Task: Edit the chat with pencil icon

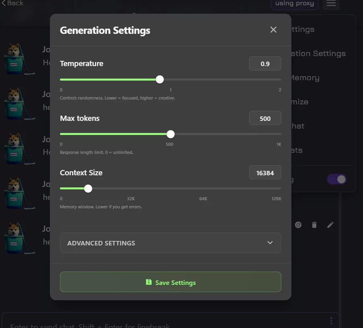Action: pos(330,225)
